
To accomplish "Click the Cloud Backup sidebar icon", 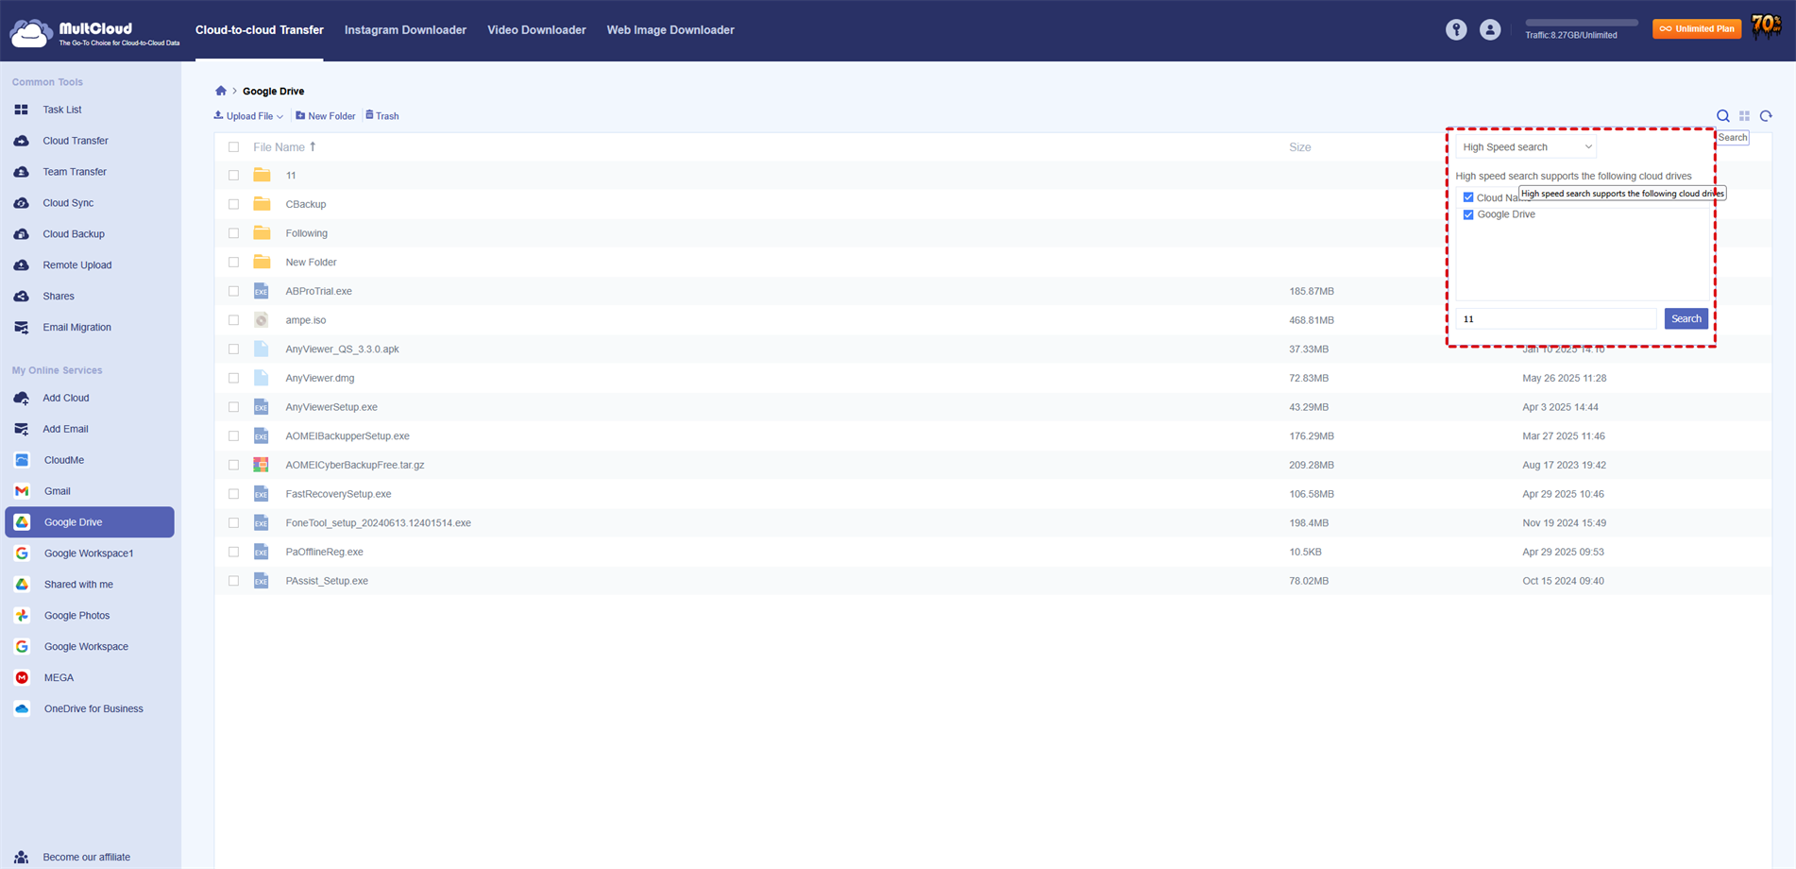I will pyautogui.click(x=21, y=234).
